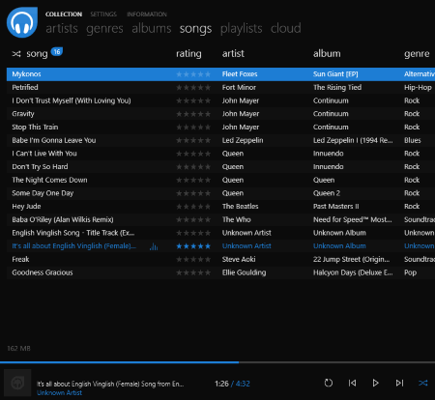435x400 pixels.
Task: Toggle shuffle mode in player bar
Action: point(423,383)
